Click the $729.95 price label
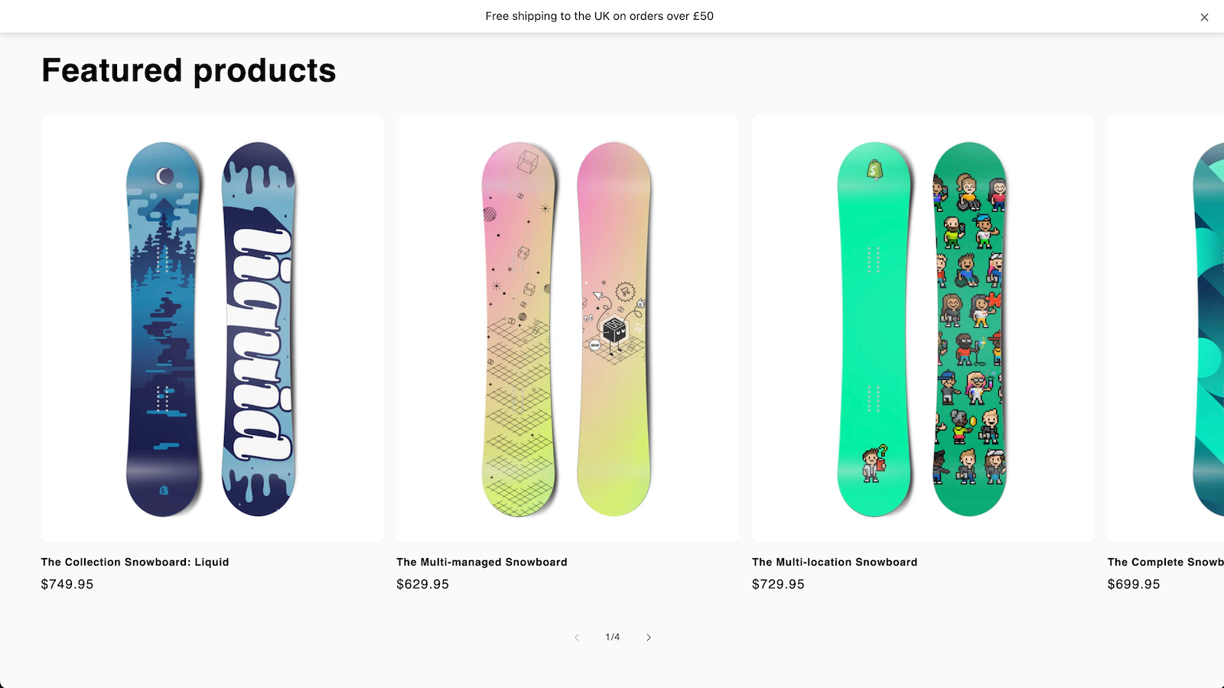The image size is (1224, 688). [778, 584]
